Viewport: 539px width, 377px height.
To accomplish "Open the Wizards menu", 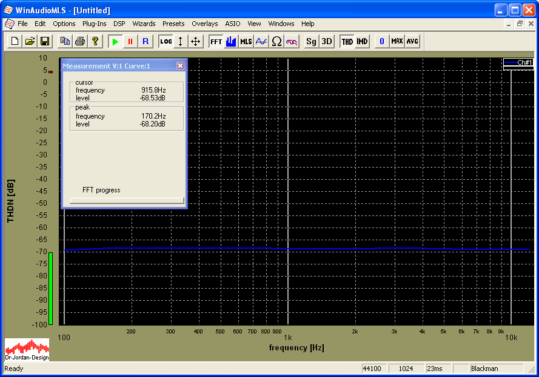I will coord(144,24).
